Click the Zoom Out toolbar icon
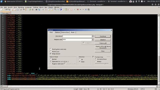The image size is (160, 90). [46, 9]
